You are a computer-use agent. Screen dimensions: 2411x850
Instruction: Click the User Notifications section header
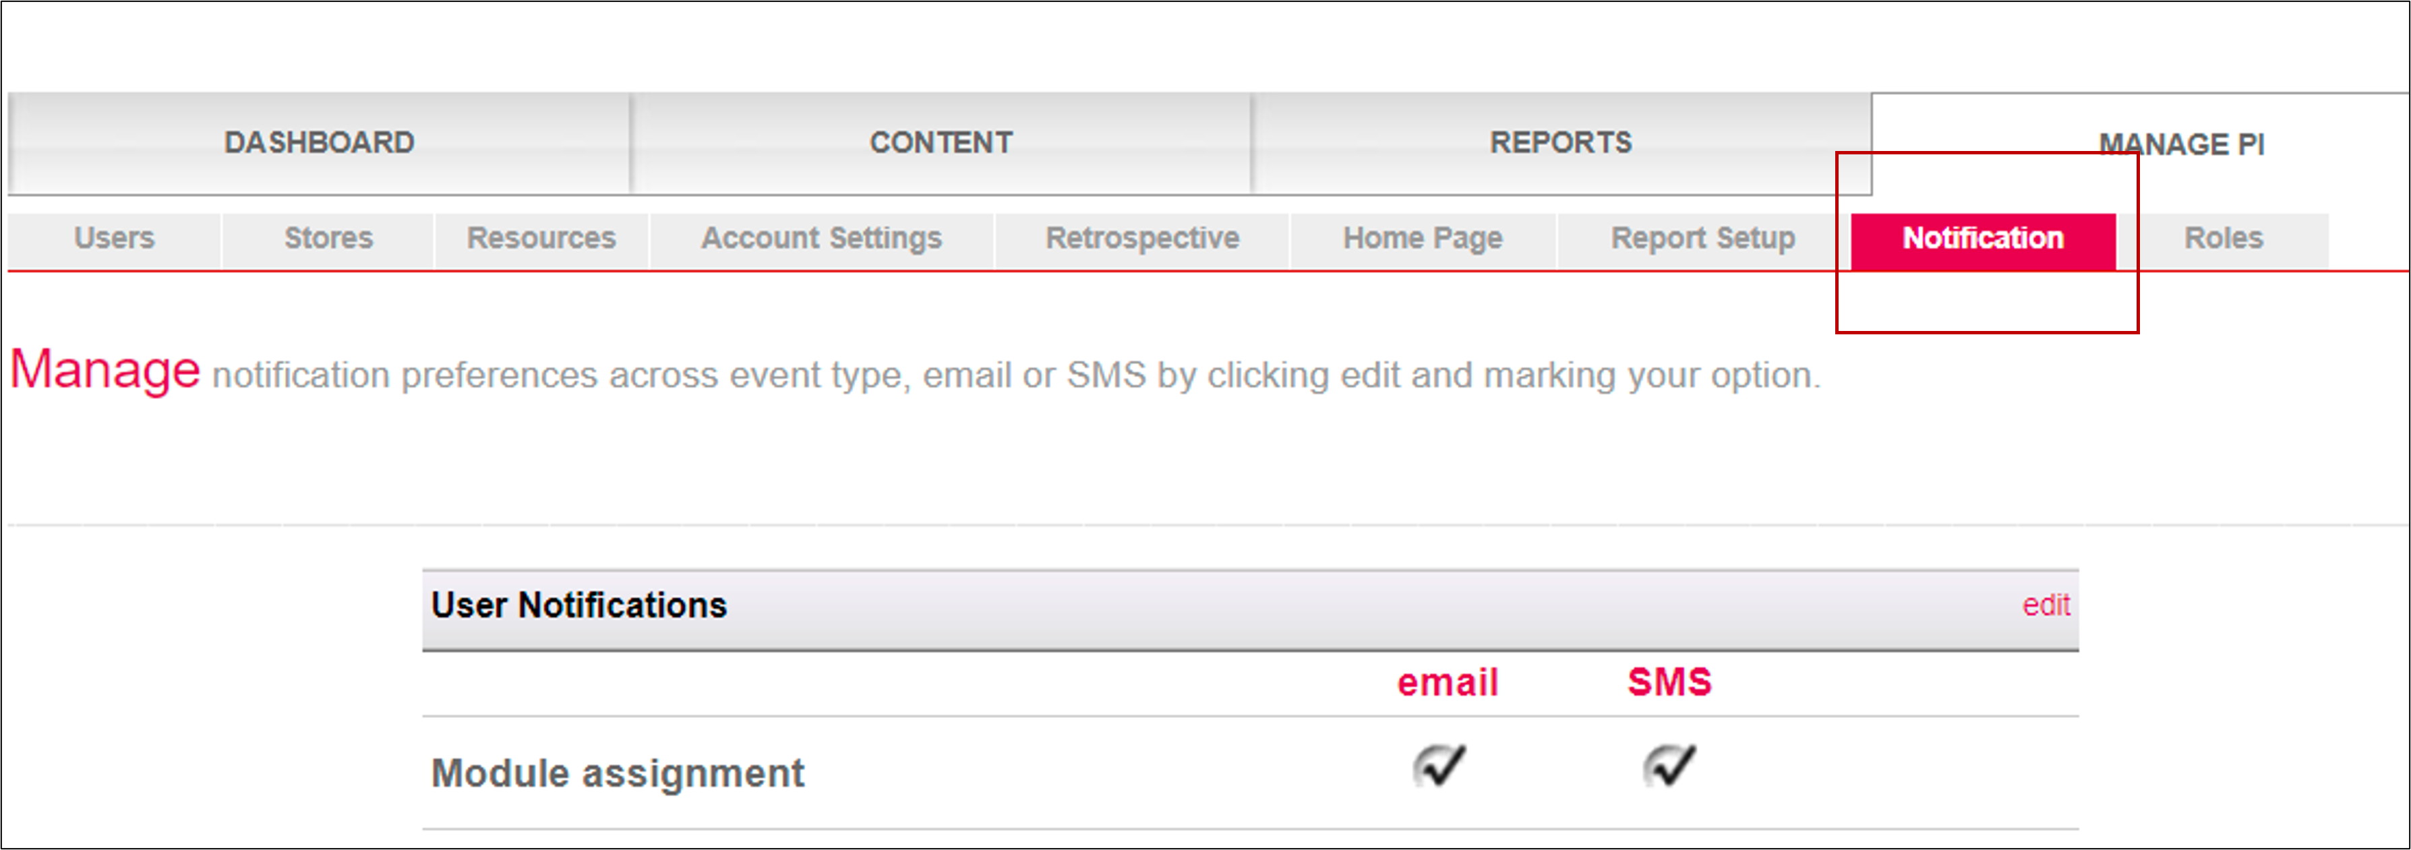(578, 606)
